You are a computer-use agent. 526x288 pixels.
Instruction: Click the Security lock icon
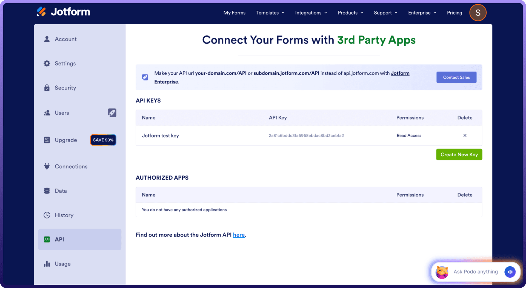pyautogui.click(x=47, y=88)
